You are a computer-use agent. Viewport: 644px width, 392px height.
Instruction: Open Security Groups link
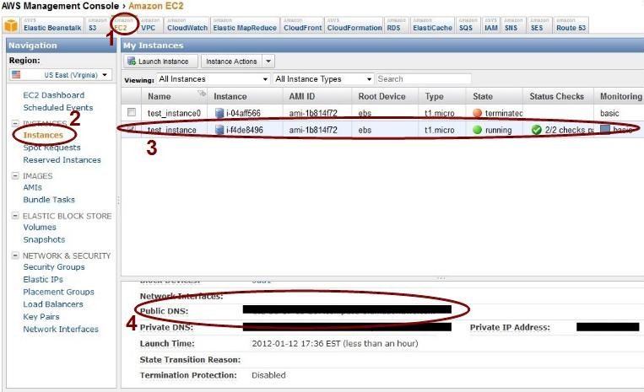[x=54, y=267]
